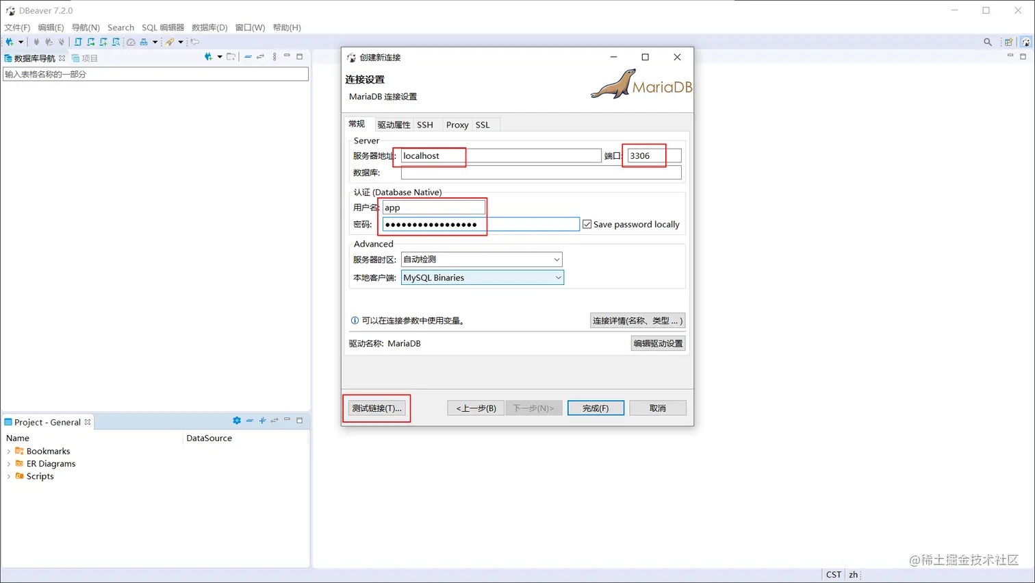Click the username field containing app
Viewport: 1035px width, 583px height.
point(433,208)
